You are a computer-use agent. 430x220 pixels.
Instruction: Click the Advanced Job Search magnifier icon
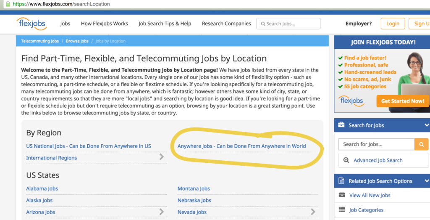[346, 160]
